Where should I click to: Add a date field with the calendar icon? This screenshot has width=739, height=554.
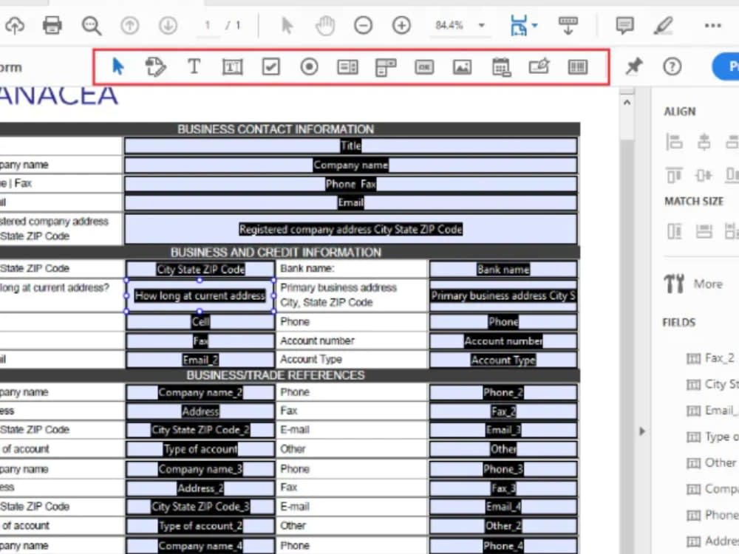pyautogui.click(x=501, y=67)
